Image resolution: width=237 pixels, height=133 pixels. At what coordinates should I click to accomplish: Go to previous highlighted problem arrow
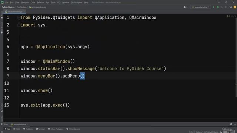tap(232, 16)
